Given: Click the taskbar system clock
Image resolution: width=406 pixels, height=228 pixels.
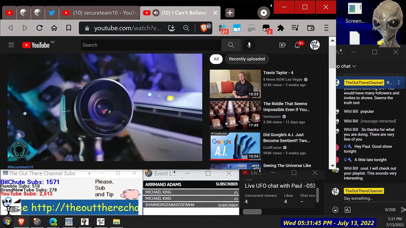Looking at the screenshot, I should (394, 222).
